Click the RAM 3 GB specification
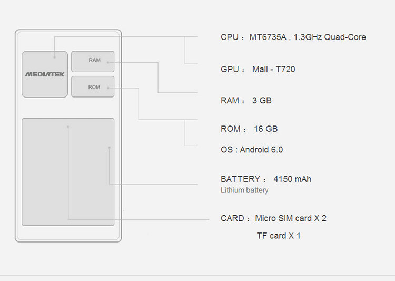This screenshot has height=281, width=395. click(246, 100)
